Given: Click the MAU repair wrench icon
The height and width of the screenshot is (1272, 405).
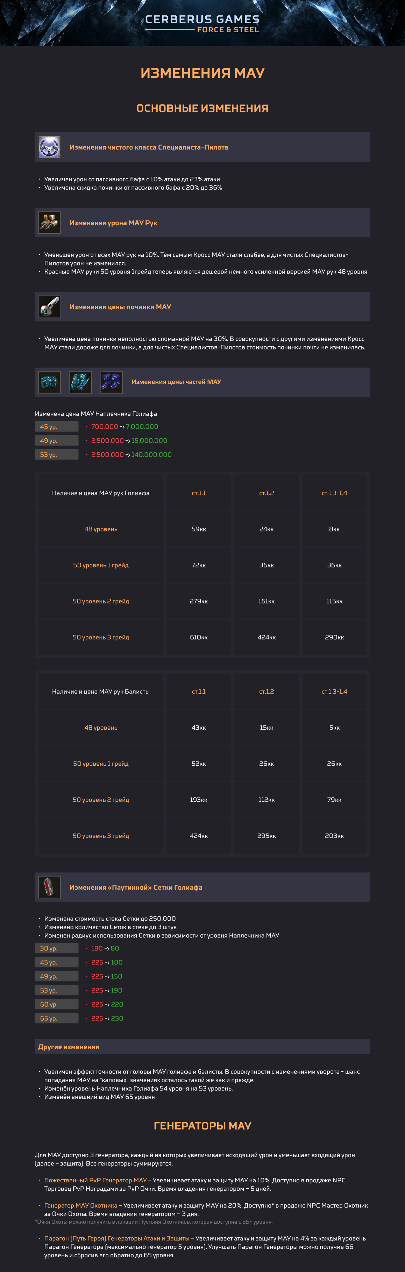Looking at the screenshot, I should [49, 307].
